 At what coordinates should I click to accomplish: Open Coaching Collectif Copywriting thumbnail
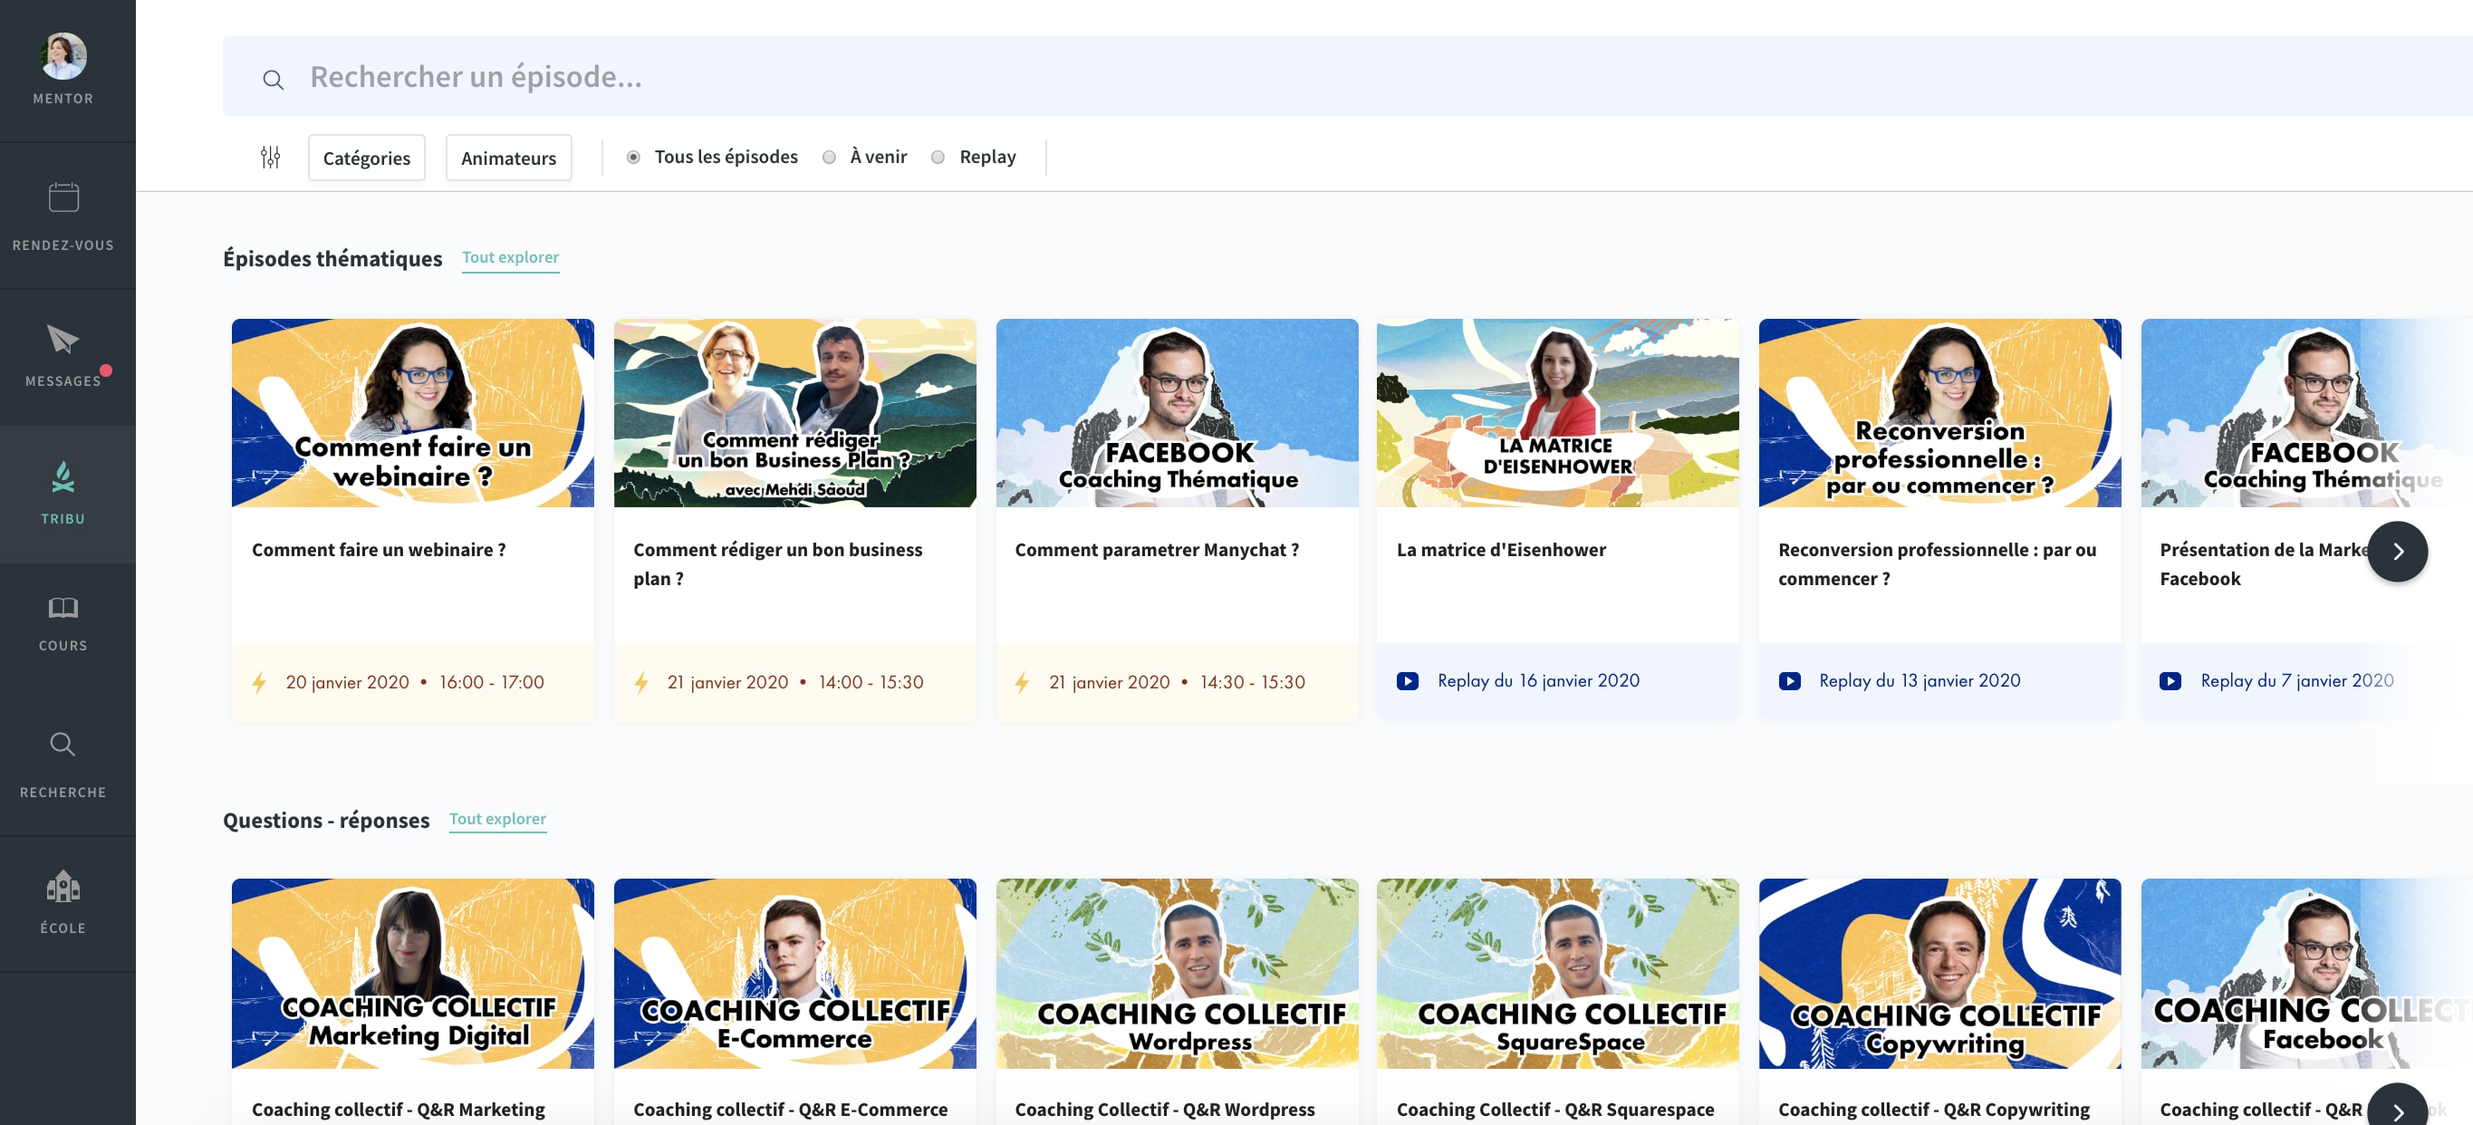(1940, 974)
